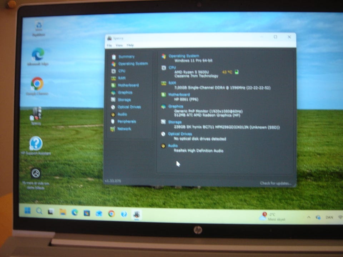This screenshot has height=257, width=343.
Task: Open HP Support Assistant desktop shortcut
Action: [36, 146]
